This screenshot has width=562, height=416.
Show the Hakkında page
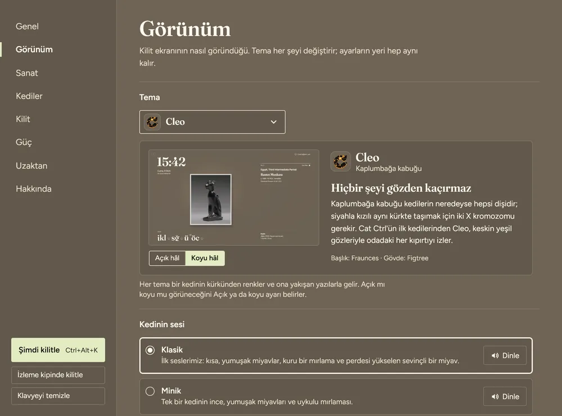(x=34, y=189)
